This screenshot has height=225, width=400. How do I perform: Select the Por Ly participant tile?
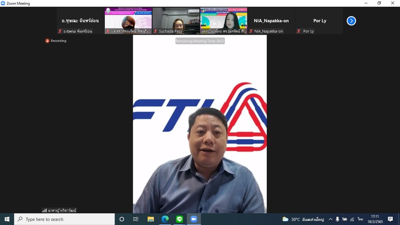(x=319, y=20)
